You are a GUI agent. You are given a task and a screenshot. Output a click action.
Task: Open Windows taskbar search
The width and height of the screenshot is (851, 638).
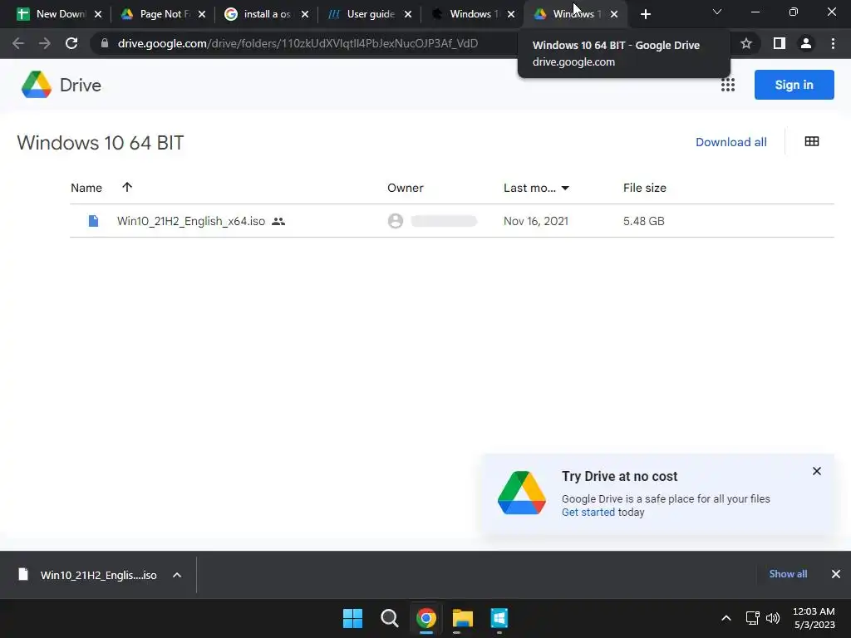coord(389,618)
